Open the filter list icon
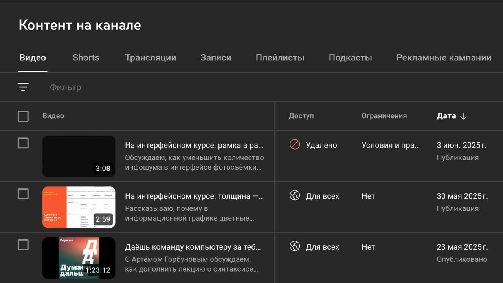This screenshot has width=503, height=283. pos(23,87)
